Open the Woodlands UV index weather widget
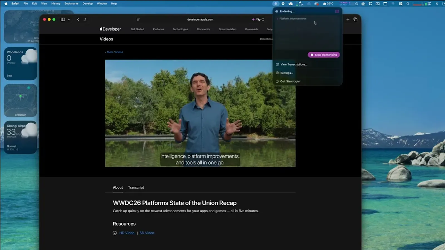 click(20, 64)
